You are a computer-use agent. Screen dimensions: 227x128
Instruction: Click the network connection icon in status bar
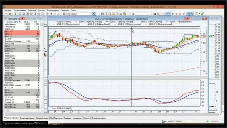click(x=163, y=122)
